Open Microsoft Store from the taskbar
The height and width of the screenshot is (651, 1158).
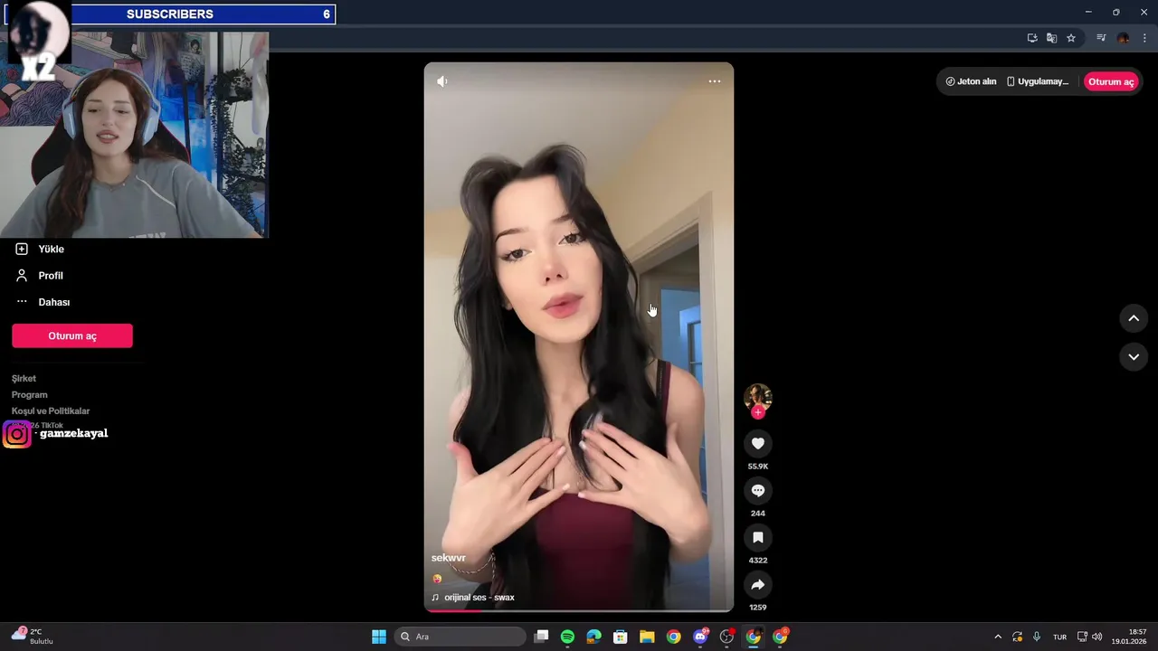pos(621,637)
